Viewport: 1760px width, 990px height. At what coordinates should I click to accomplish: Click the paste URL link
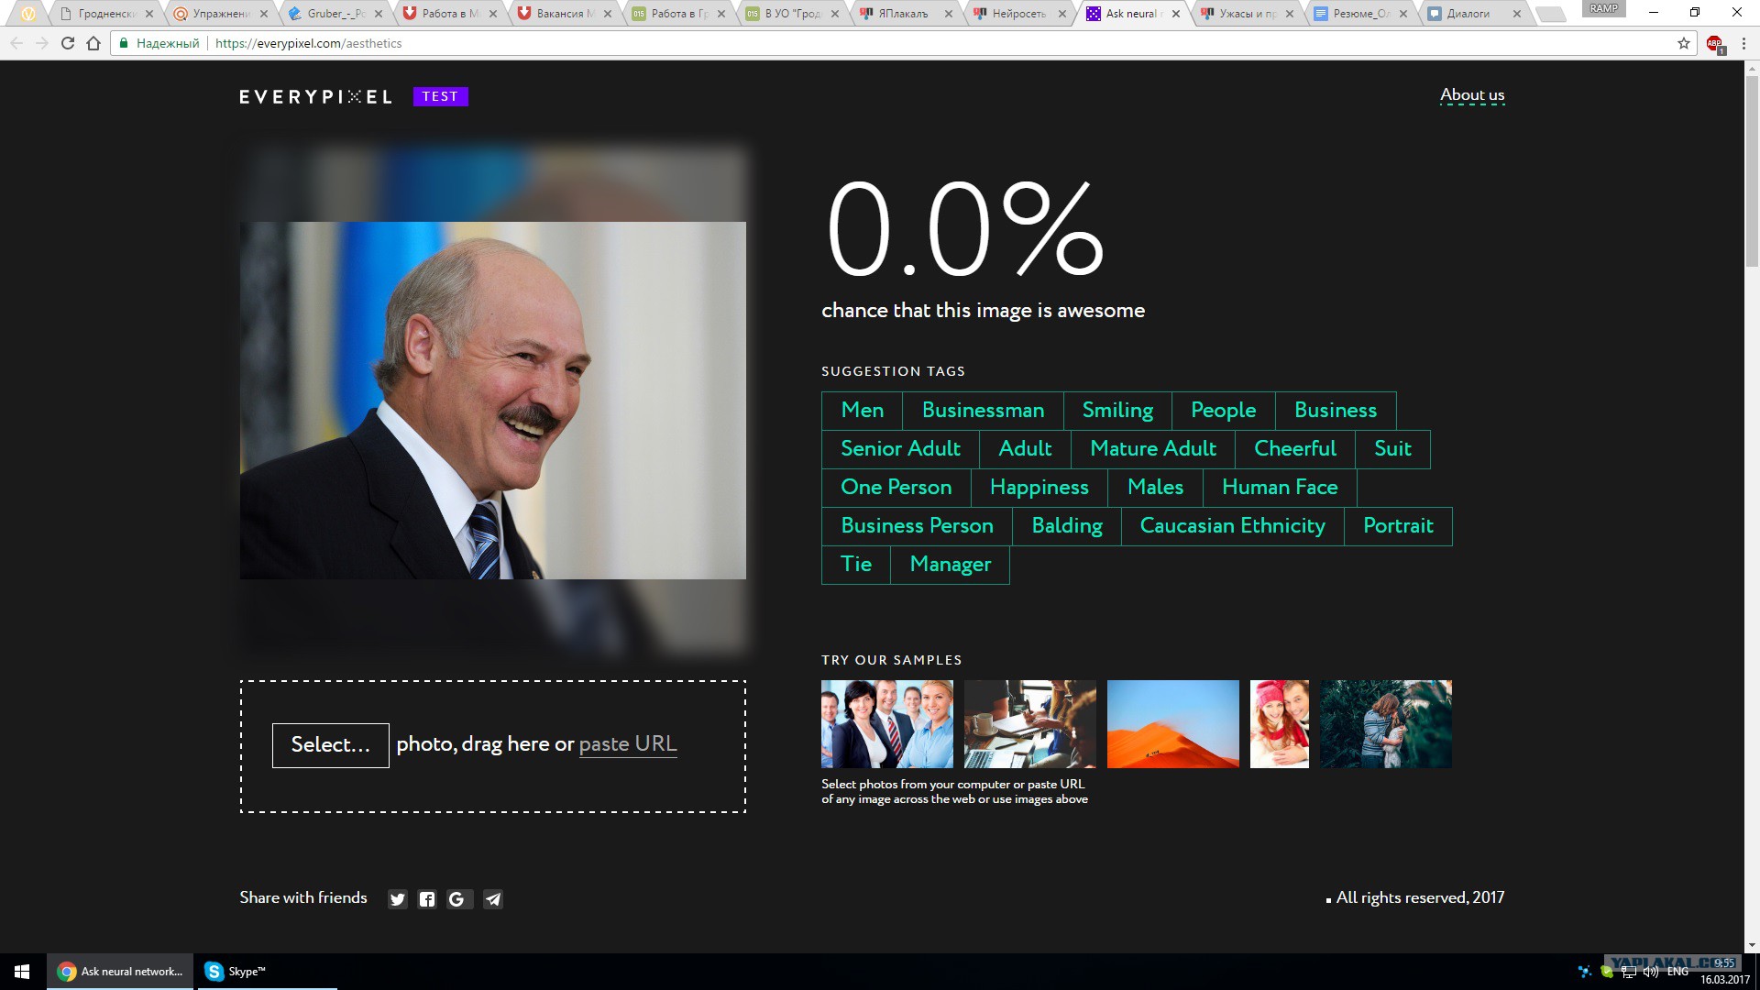pyautogui.click(x=628, y=744)
